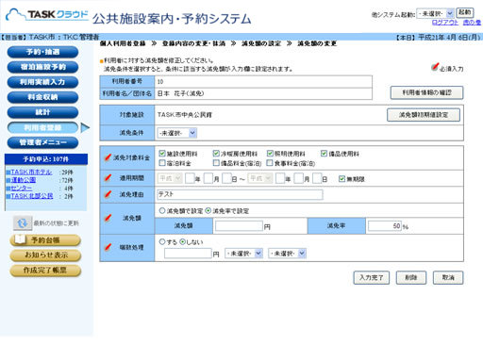Click the 削除 button
This screenshot has width=483, height=362.
coord(411,278)
